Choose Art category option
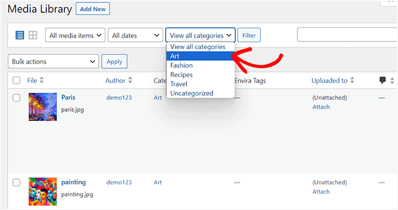 tap(200, 56)
